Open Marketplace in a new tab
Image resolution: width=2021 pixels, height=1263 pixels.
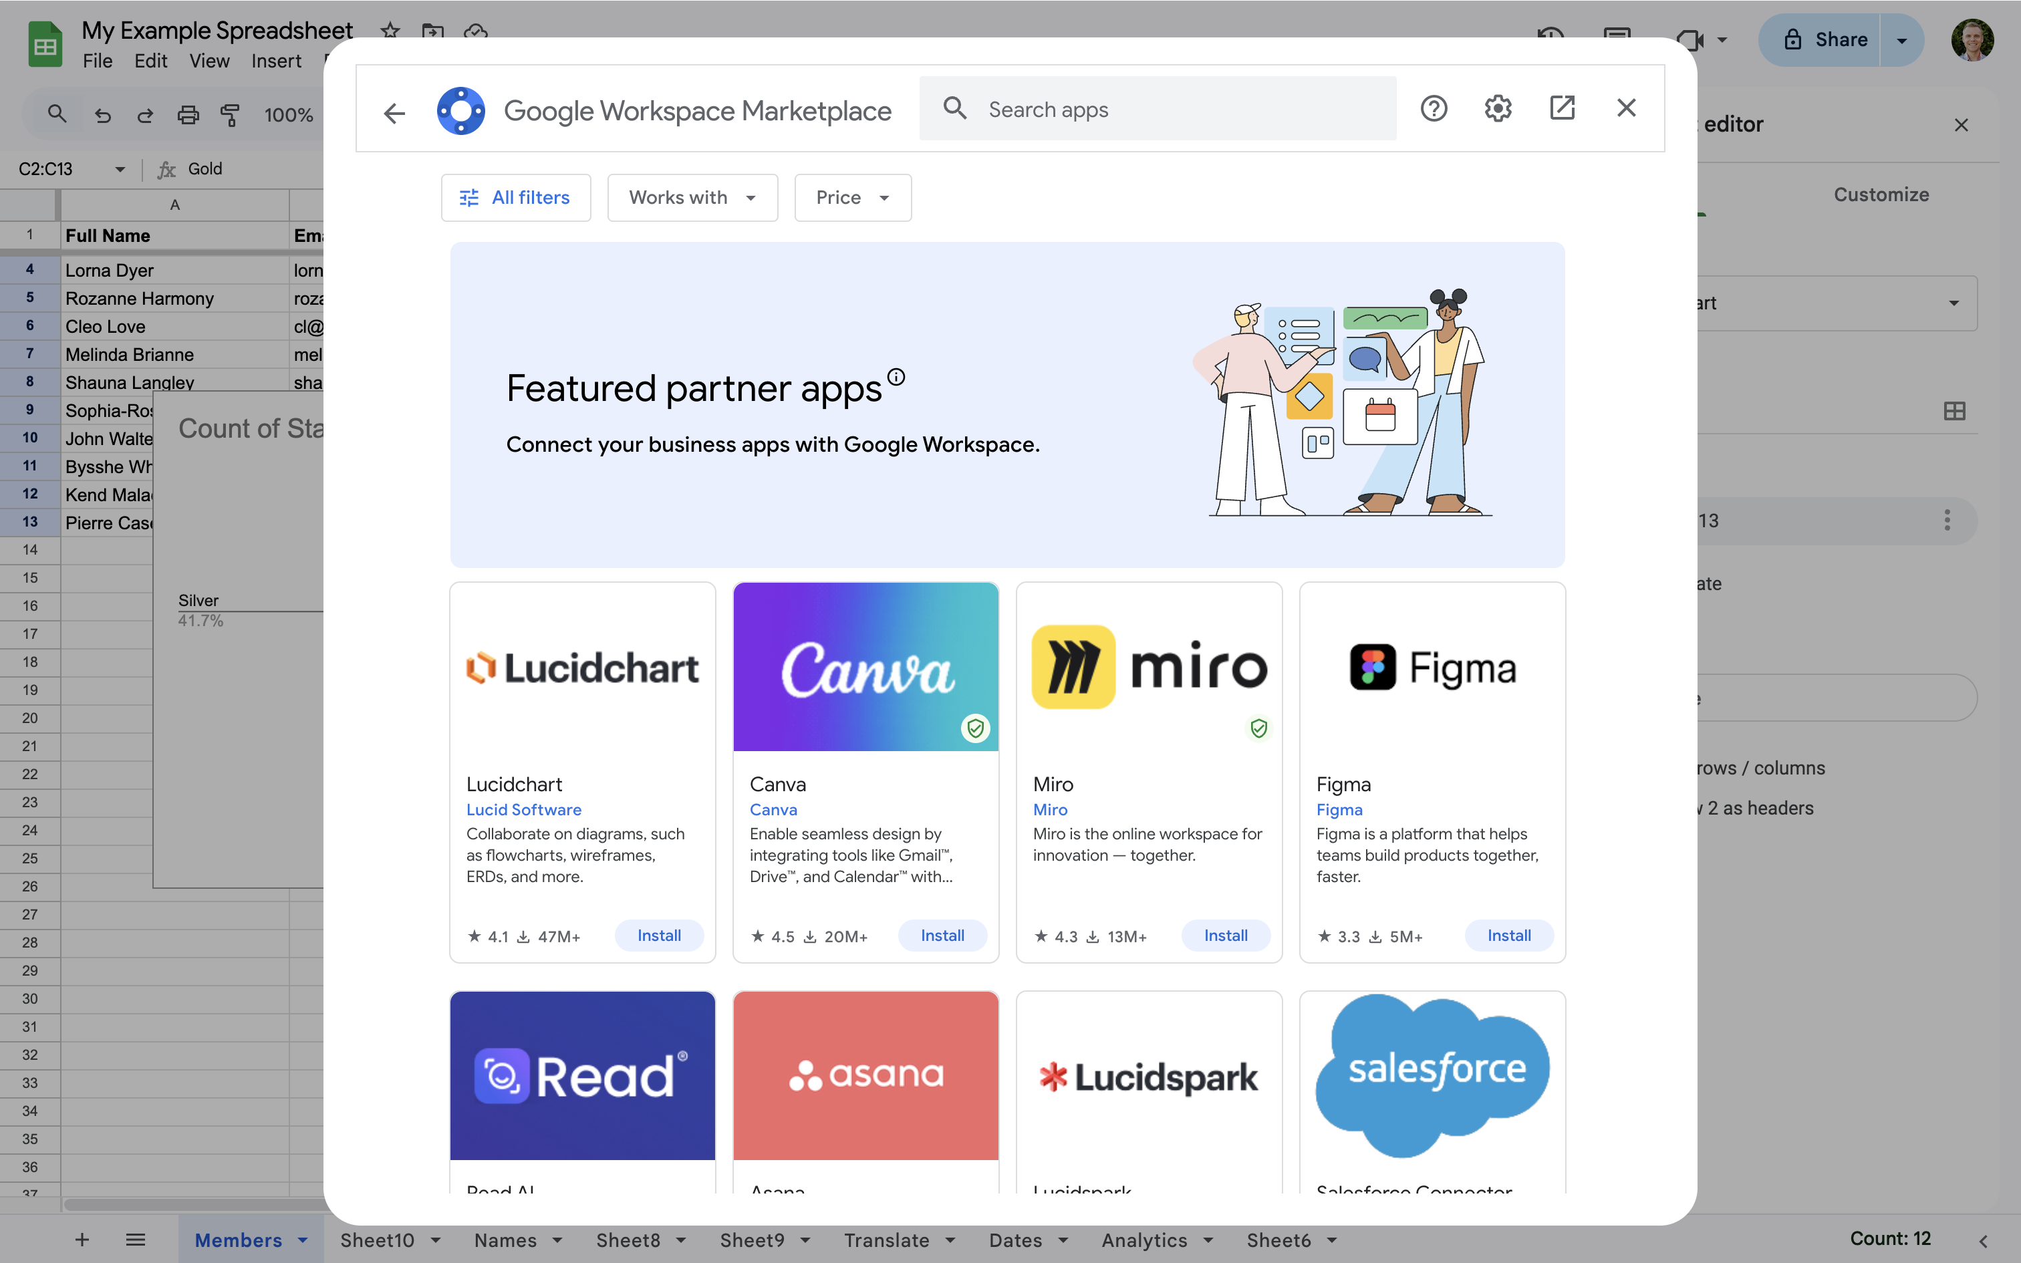(1563, 108)
